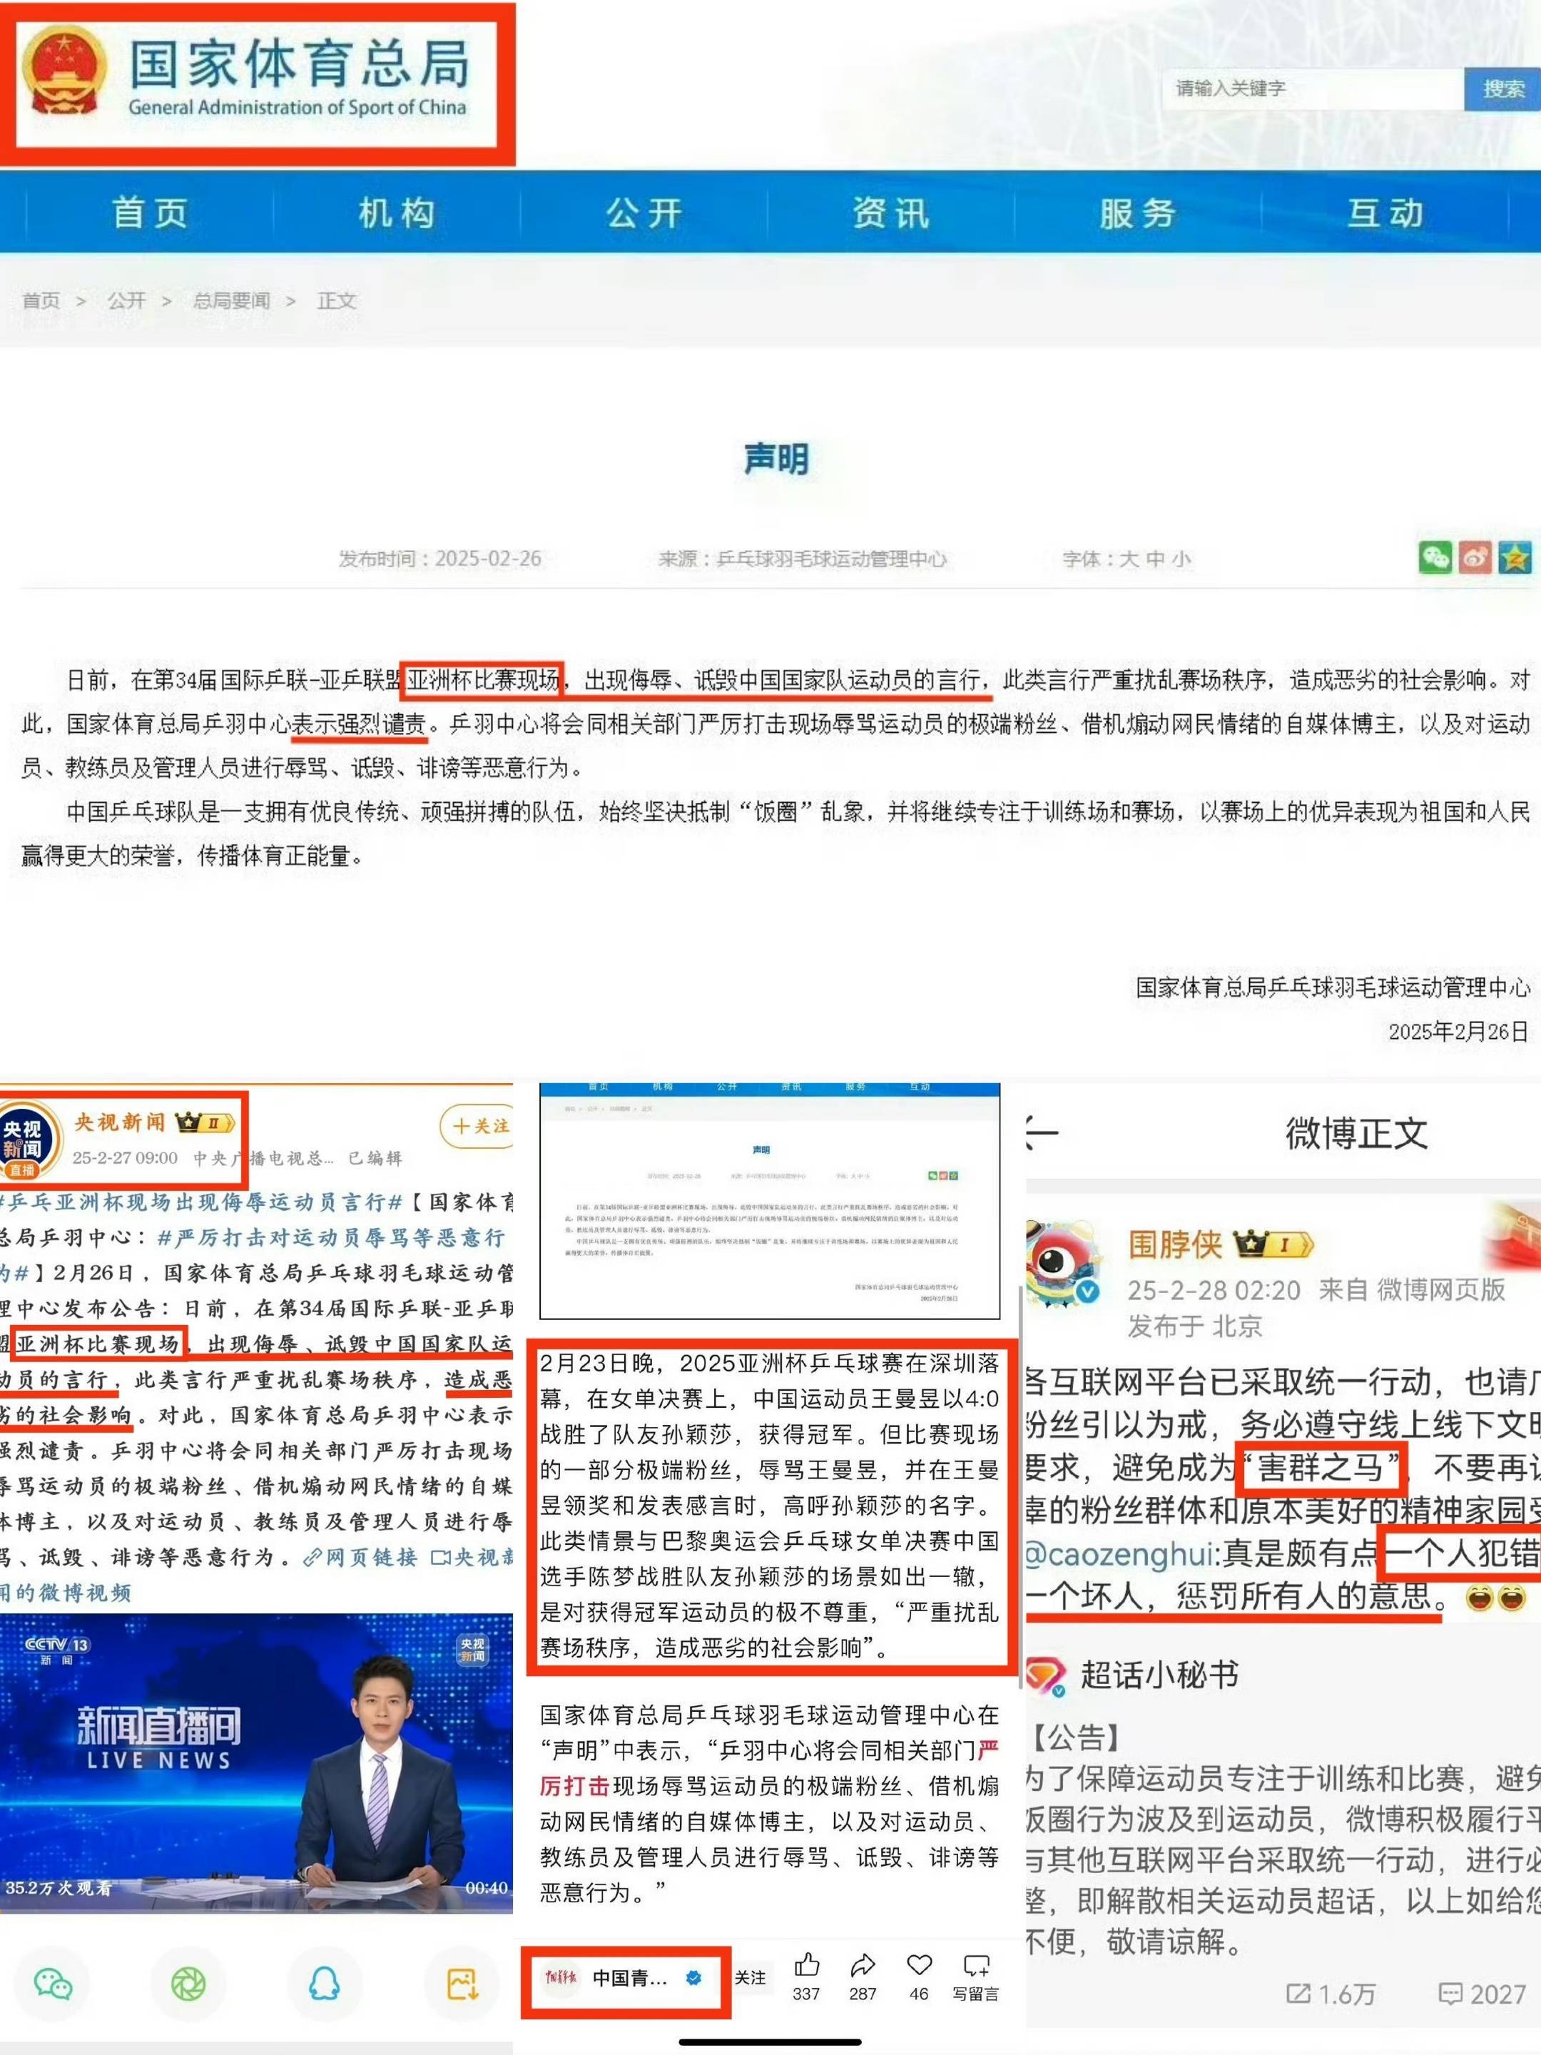The height and width of the screenshot is (2055, 1541).
Task: Click the 发布时间：2025-02-26 text
Action: coord(439,558)
